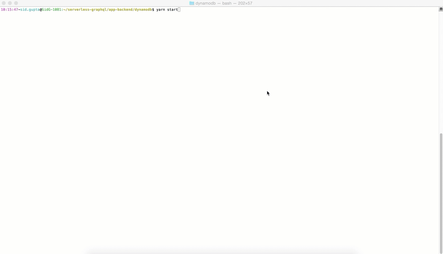The width and height of the screenshot is (443, 254).
Task: Click the folder proxy icon in title bar
Action: point(192,3)
